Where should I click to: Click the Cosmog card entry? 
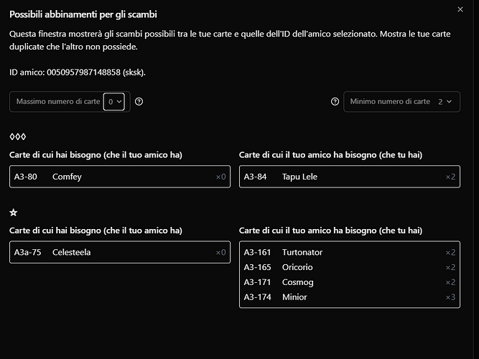(349, 282)
